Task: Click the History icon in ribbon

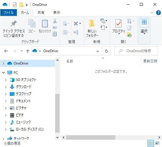Action: (129, 35)
